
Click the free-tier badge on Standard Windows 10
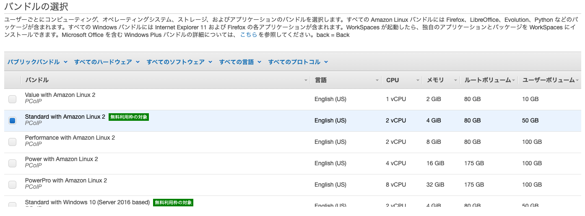click(x=173, y=202)
